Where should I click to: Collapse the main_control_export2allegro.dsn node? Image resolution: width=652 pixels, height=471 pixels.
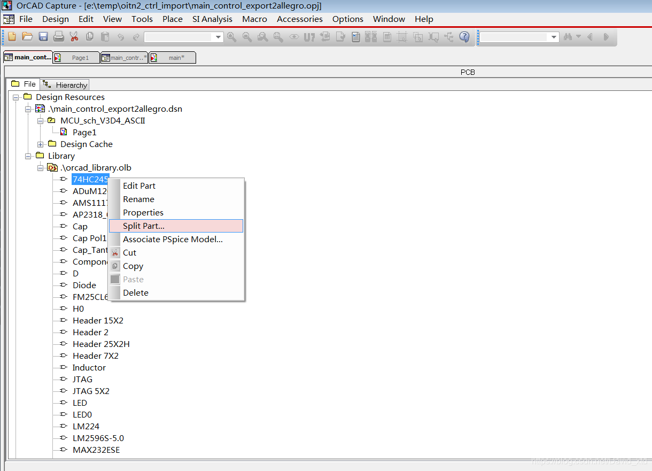(x=28, y=109)
